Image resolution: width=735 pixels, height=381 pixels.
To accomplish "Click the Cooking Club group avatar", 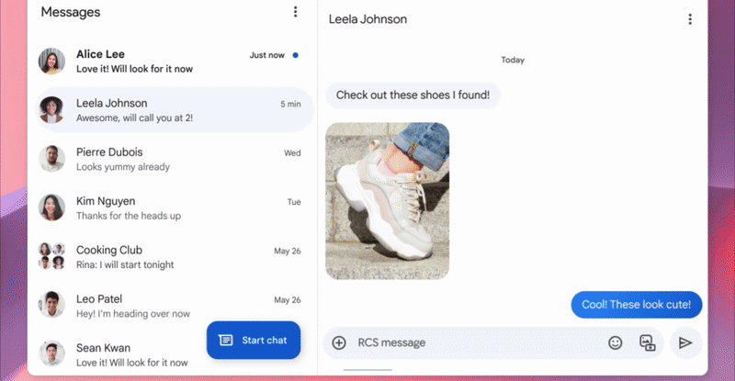I will [51, 256].
